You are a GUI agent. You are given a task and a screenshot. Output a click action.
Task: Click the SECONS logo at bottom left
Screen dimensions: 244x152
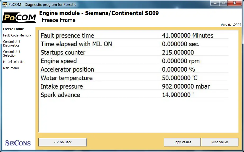click(18, 143)
